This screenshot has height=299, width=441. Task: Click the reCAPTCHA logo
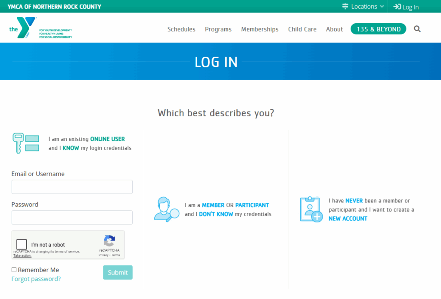109,241
